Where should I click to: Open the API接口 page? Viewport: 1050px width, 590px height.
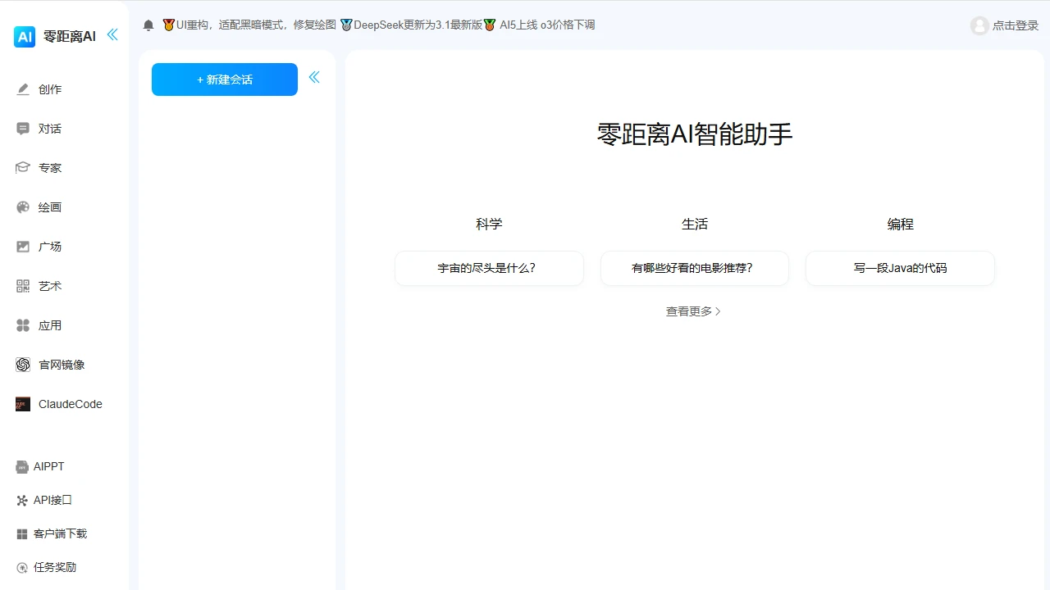pos(47,500)
